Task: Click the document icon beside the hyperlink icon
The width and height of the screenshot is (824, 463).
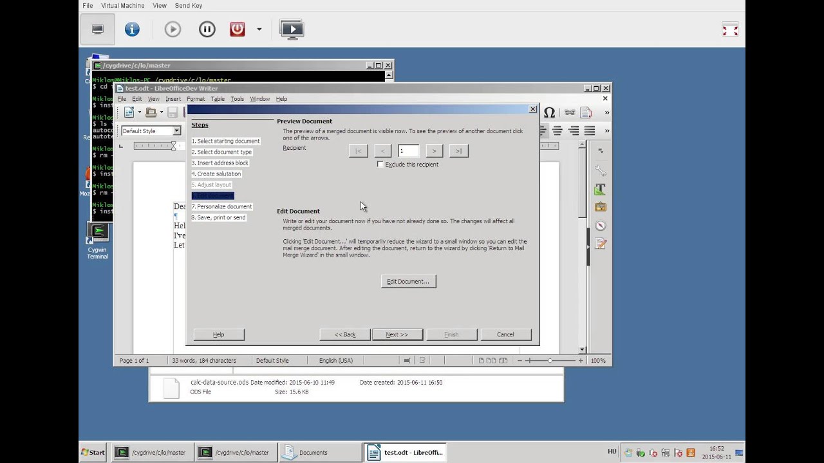Action: 586,113
